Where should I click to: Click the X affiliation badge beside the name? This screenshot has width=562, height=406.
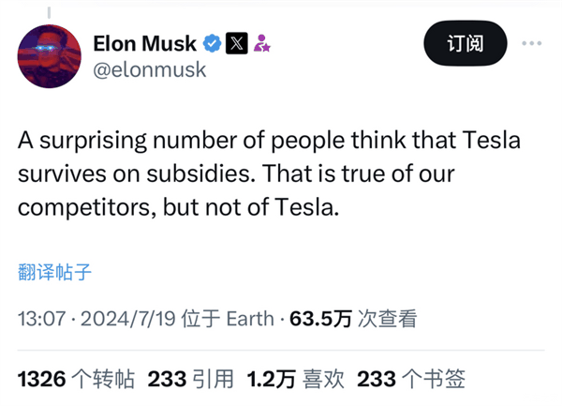237,43
